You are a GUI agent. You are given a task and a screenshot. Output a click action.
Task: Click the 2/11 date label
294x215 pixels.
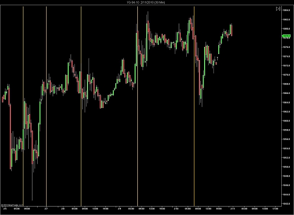[x=233, y=208]
